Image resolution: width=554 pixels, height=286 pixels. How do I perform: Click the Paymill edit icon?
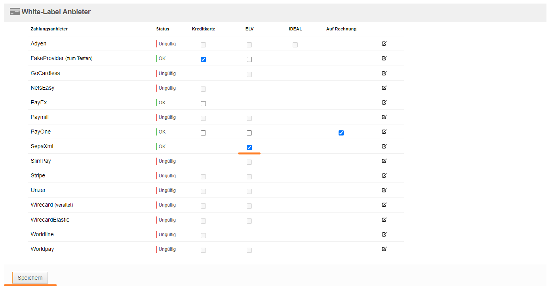point(384,117)
